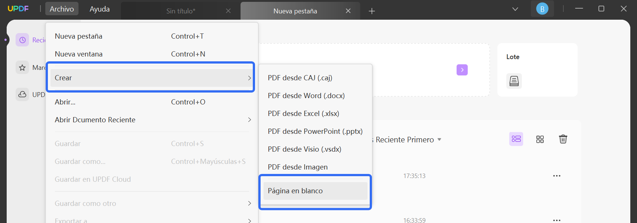The width and height of the screenshot is (637, 223).
Task: Click the plus to open new tab
Action: (x=372, y=11)
